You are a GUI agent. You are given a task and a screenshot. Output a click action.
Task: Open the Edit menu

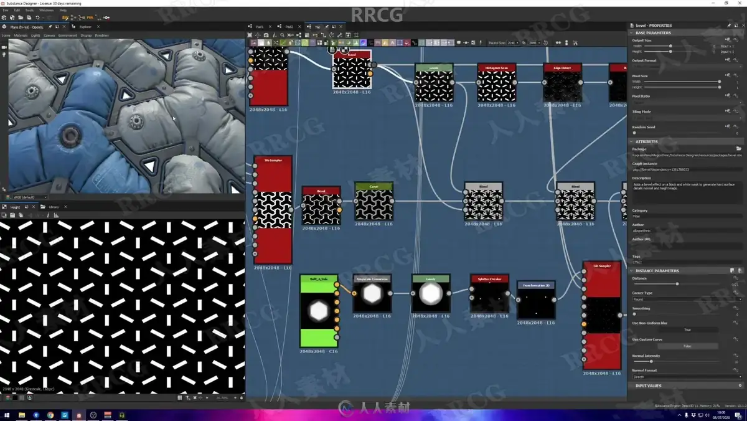coord(17,11)
